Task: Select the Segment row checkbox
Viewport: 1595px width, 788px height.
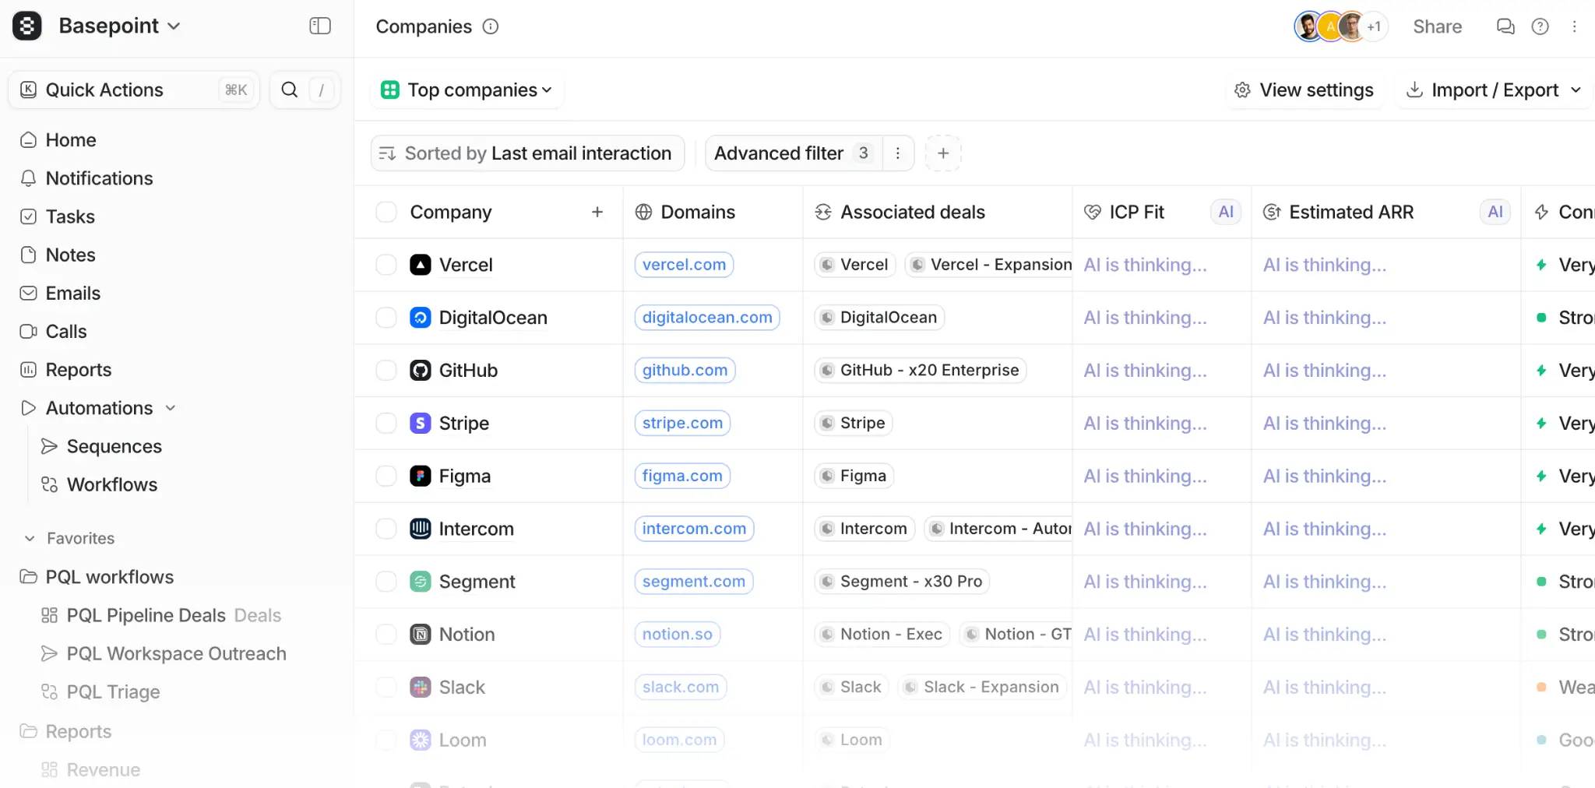Action: pos(386,582)
